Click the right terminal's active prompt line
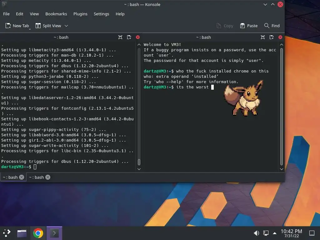The height and width of the screenshot is (240, 320). [x=178, y=87]
